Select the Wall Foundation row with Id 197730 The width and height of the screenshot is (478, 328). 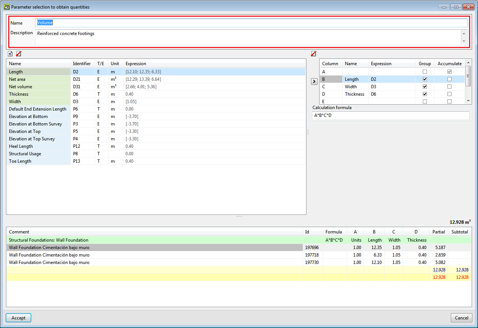[239, 262]
